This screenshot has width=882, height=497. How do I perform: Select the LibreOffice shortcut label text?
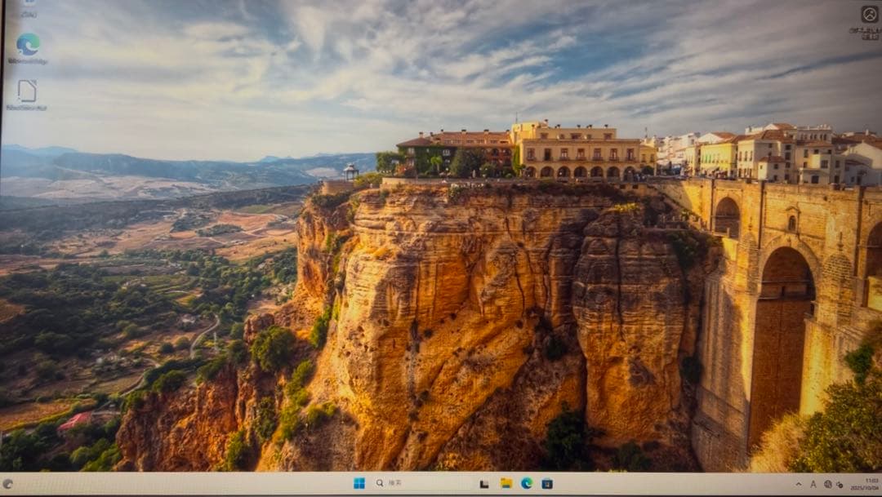[25, 106]
